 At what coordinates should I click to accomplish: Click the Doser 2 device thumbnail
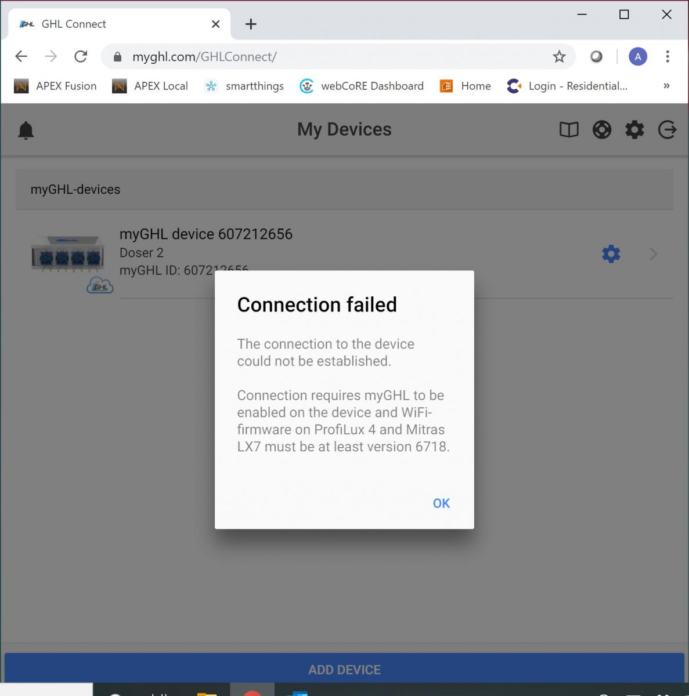pyautogui.click(x=68, y=253)
